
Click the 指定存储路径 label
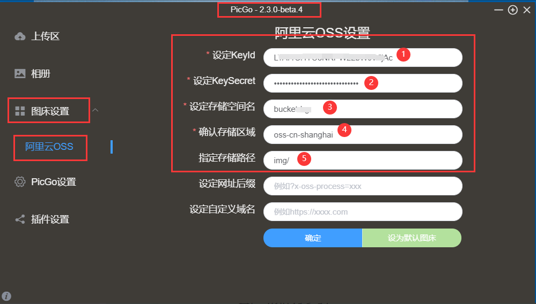coord(227,158)
